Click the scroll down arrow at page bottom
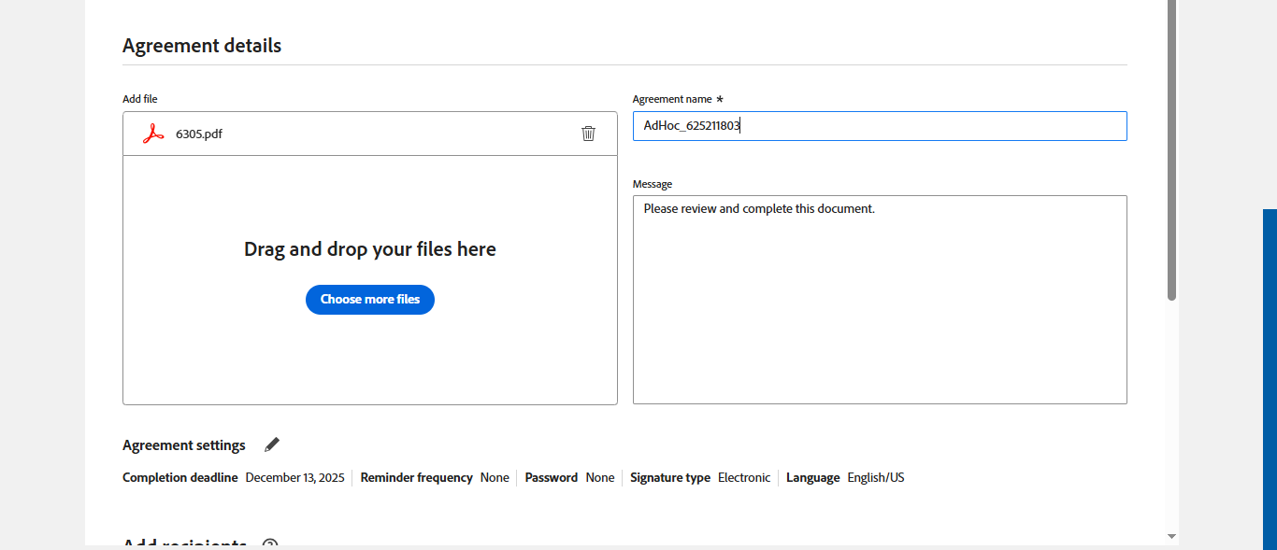 click(x=1171, y=536)
